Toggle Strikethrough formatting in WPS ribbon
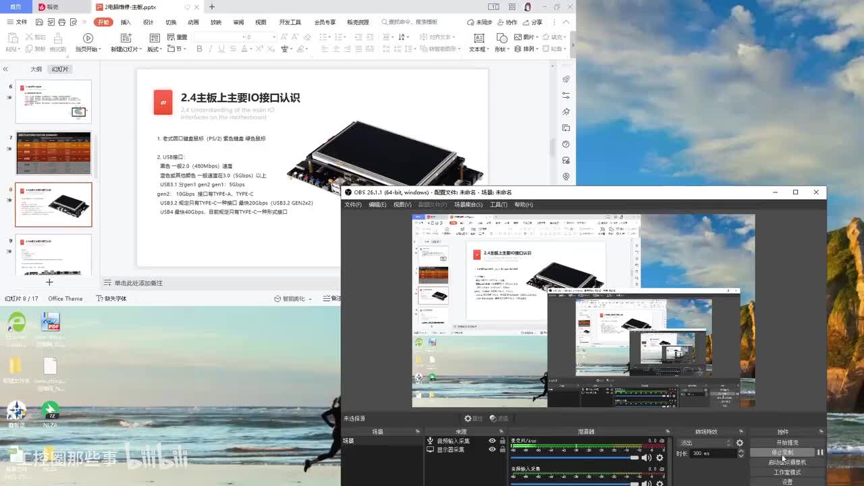The width and height of the screenshot is (864, 486). (x=233, y=49)
